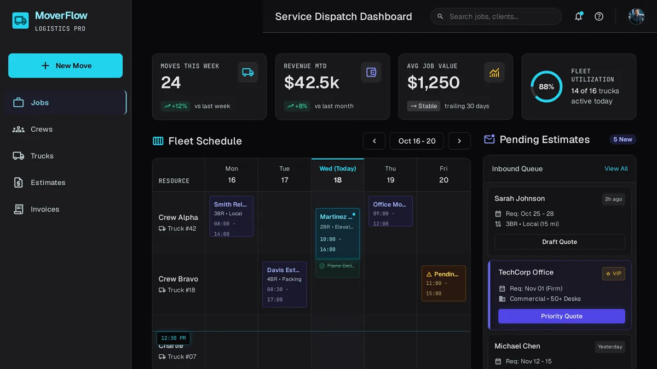657x369 pixels.
Task: Click the +8% vs last month badge
Action: 297,106
